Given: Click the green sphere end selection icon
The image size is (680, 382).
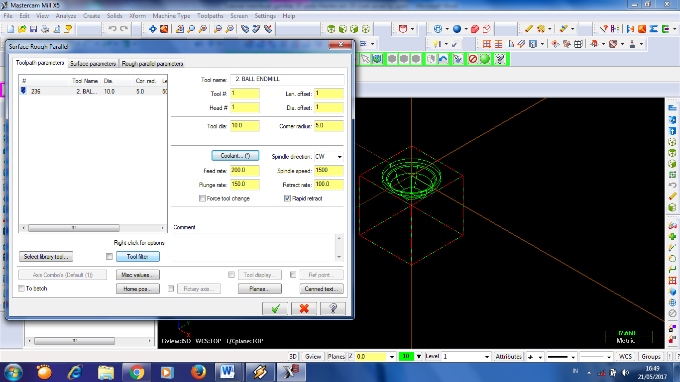Looking at the screenshot, I should 485,59.
